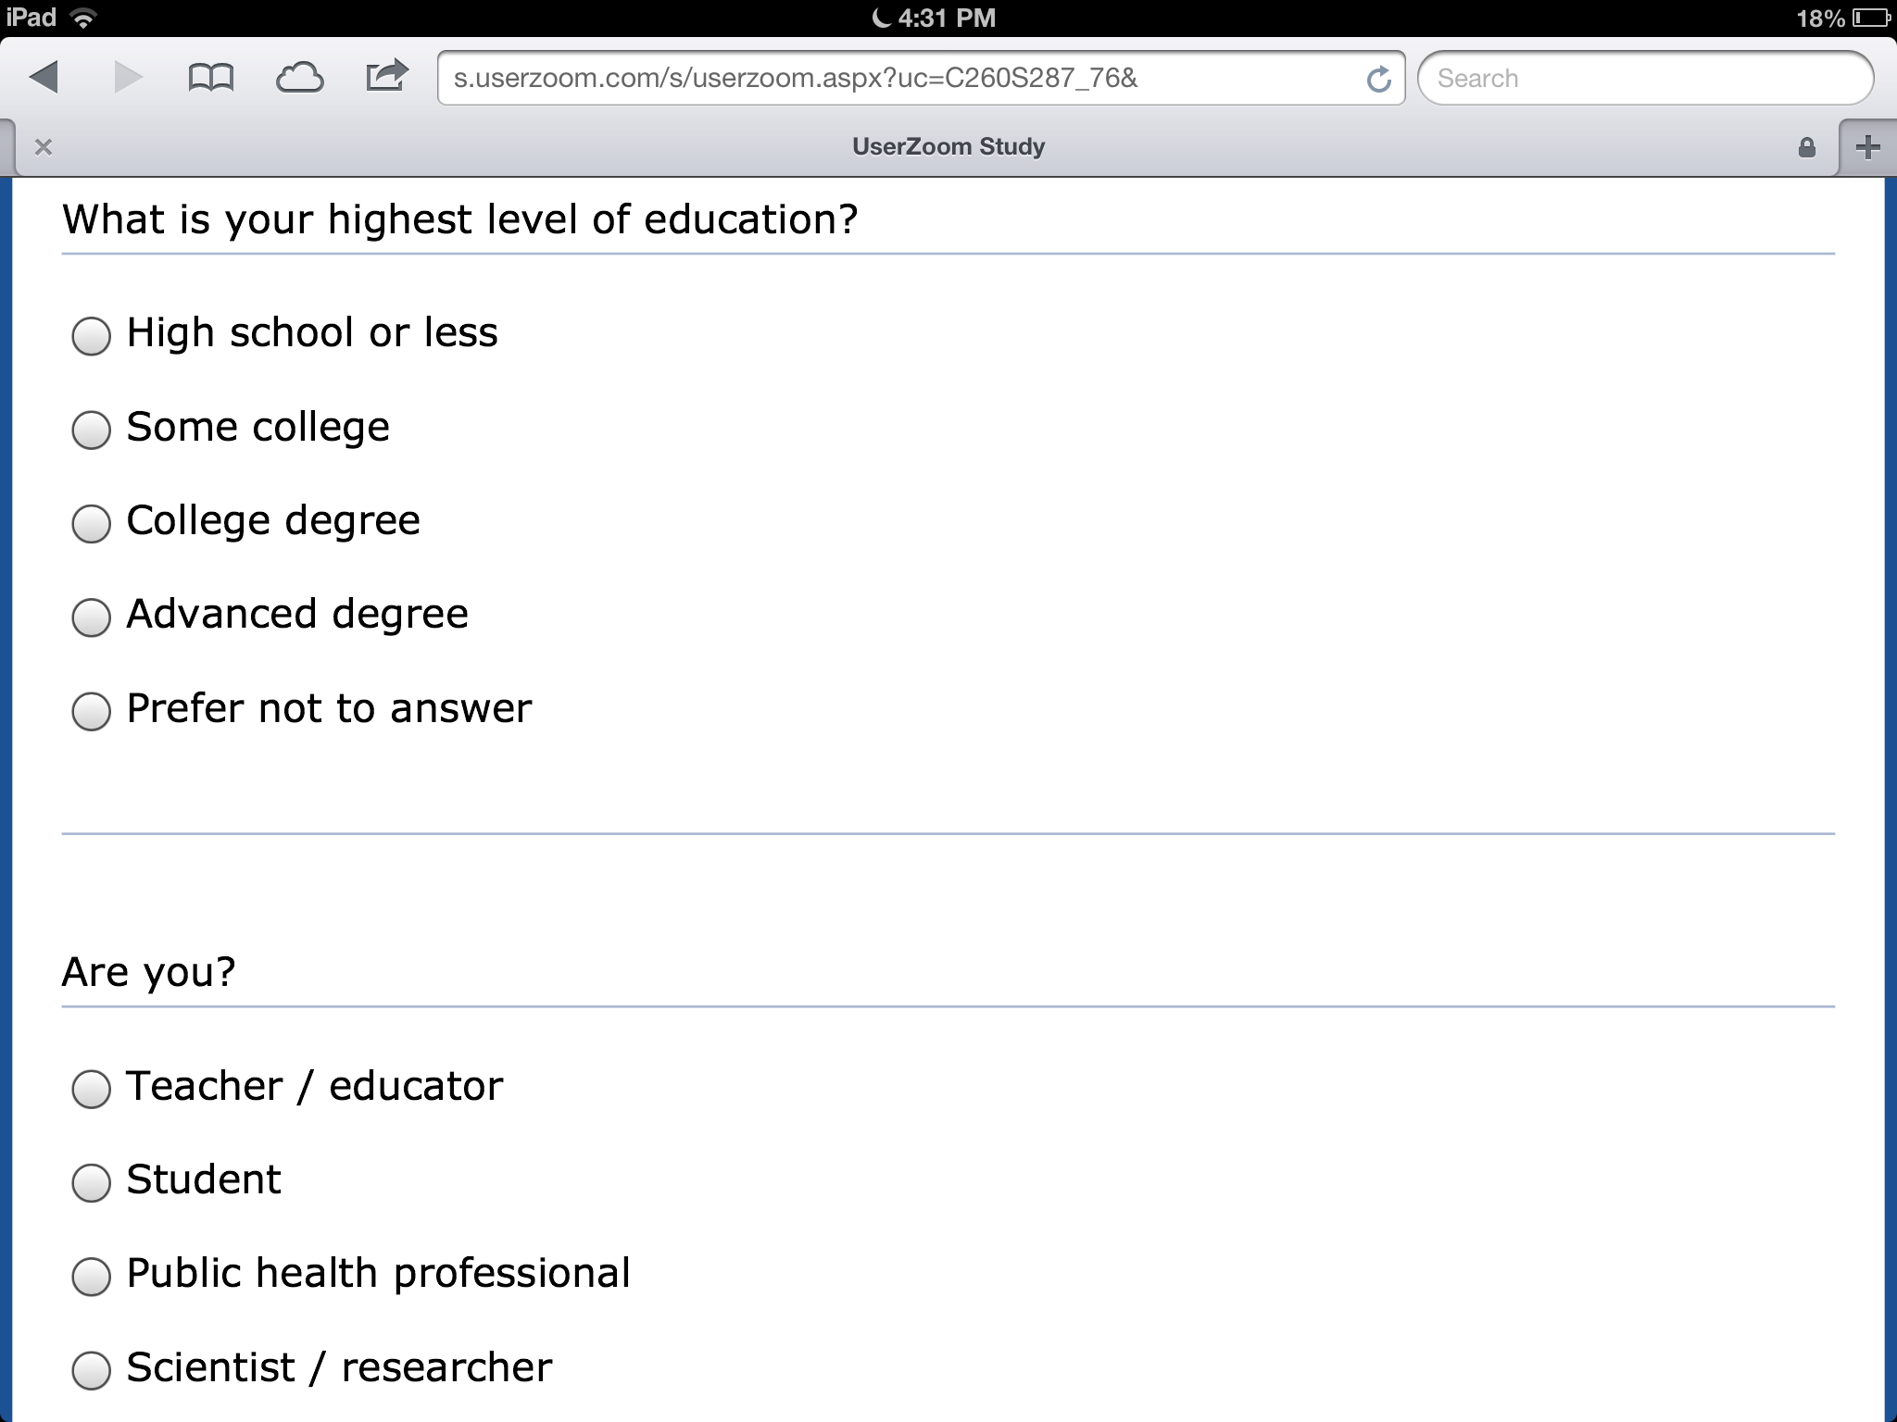Select Public health professional
This screenshot has height=1422, width=1897.
91,1276
